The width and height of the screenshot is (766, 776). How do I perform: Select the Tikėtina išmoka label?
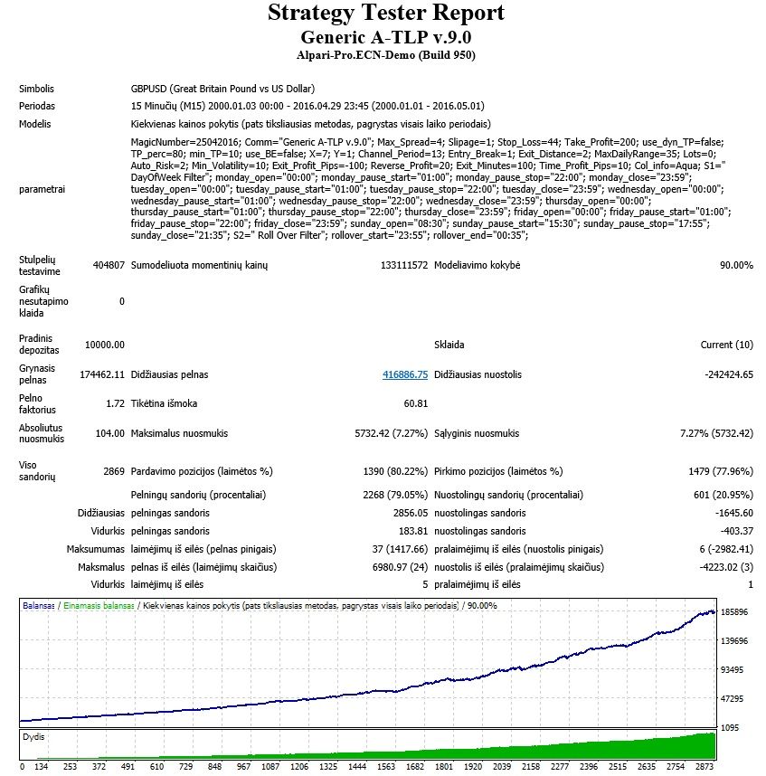click(x=164, y=403)
